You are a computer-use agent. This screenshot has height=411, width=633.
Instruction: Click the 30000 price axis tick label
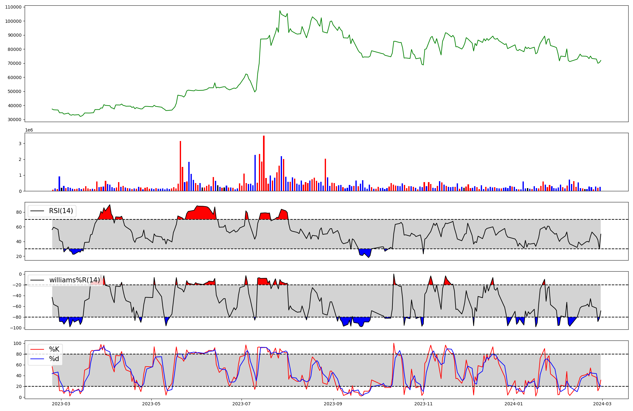pyautogui.click(x=15, y=120)
